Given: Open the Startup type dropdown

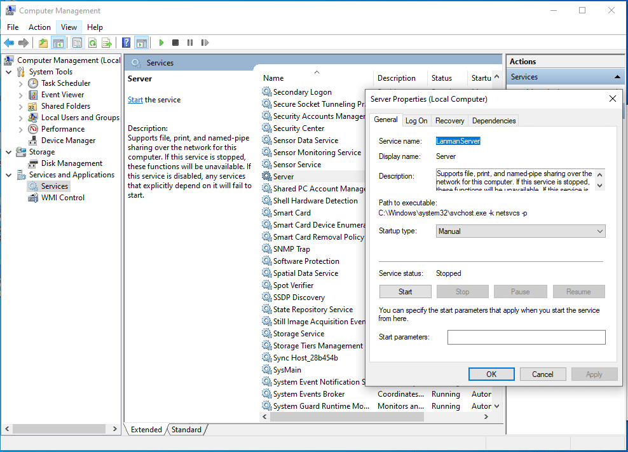Looking at the screenshot, I should tap(521, 231).
